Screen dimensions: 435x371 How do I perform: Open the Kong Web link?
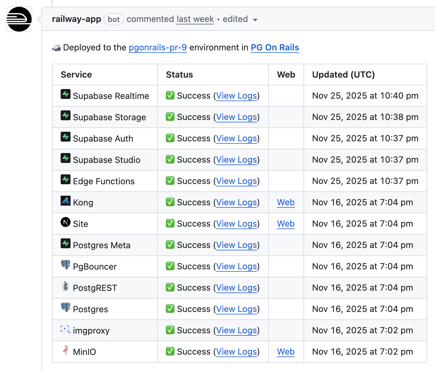(286, 203)
